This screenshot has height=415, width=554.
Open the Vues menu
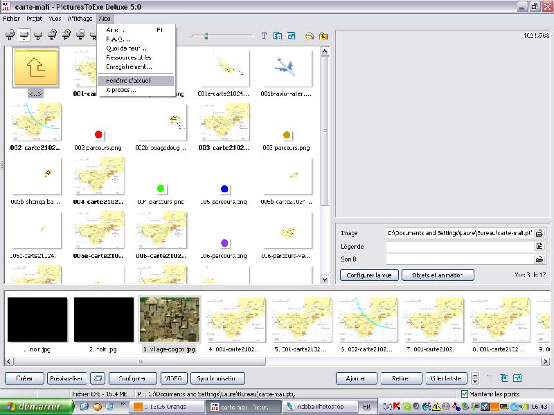pyautogui.click(x=55, y=19)
